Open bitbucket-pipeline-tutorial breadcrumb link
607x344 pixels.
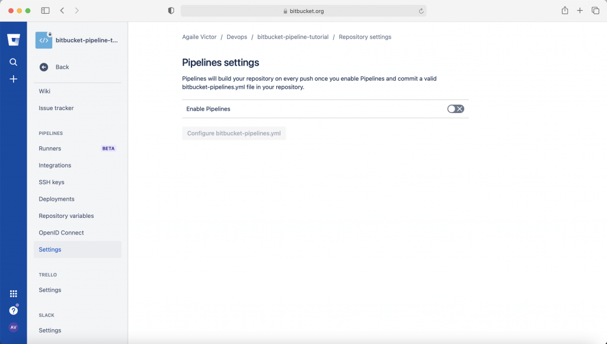coord(293,37)
